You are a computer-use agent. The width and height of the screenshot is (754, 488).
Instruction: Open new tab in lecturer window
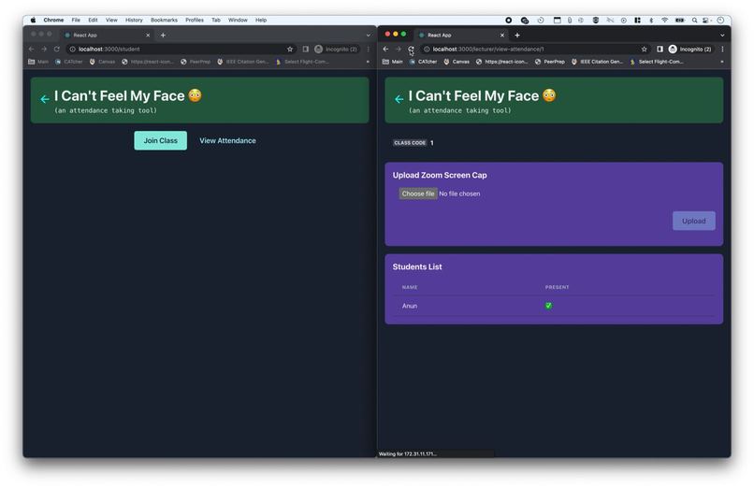(517, 36)
